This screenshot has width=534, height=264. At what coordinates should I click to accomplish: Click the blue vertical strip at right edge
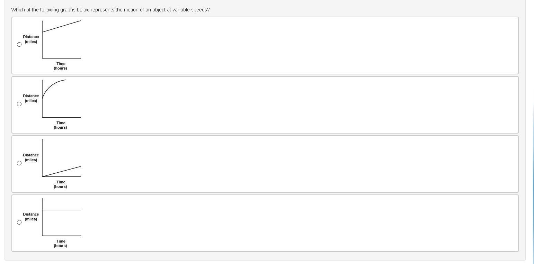coord(533,183)
